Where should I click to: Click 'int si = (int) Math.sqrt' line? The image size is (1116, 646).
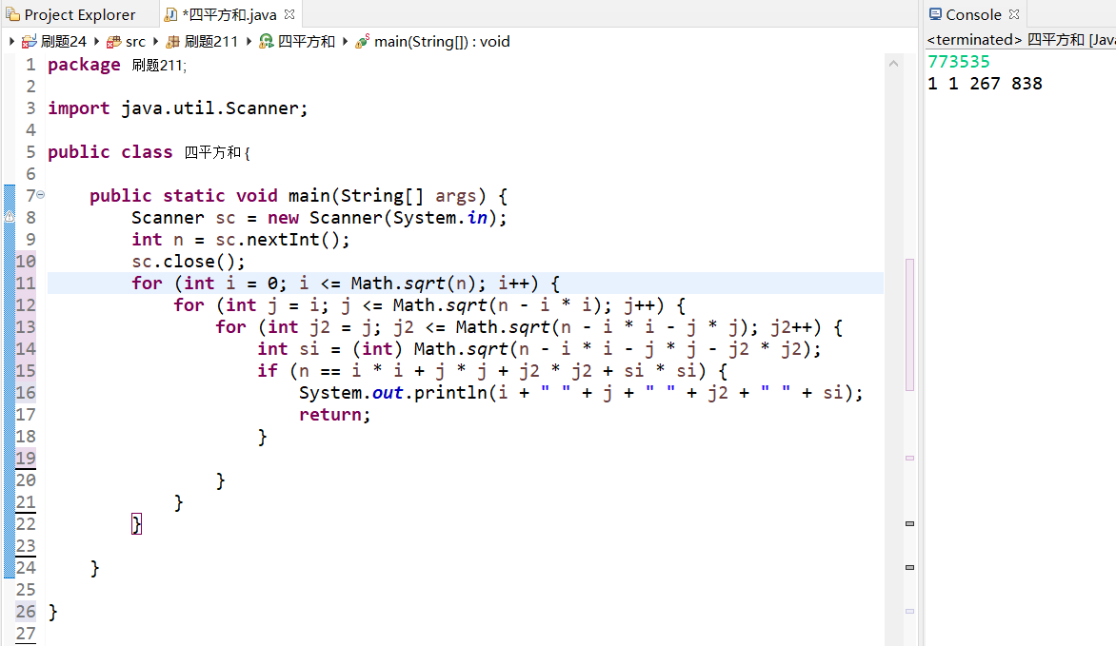click(x=540, y=349)
